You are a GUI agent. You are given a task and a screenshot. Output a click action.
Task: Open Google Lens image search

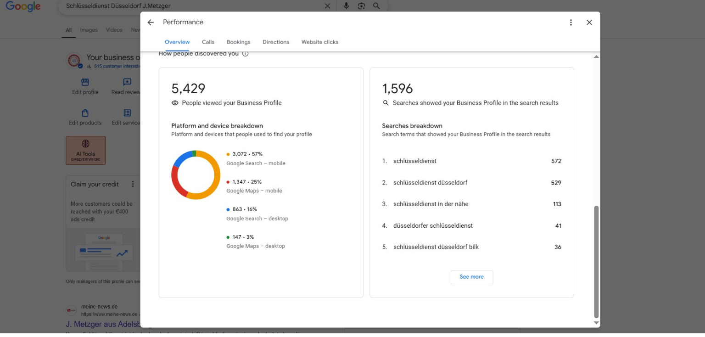tap(361, 6)
